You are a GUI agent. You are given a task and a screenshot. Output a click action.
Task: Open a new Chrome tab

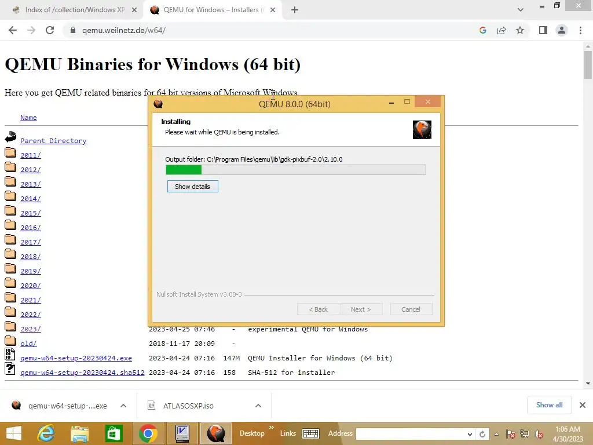(295, 10)
